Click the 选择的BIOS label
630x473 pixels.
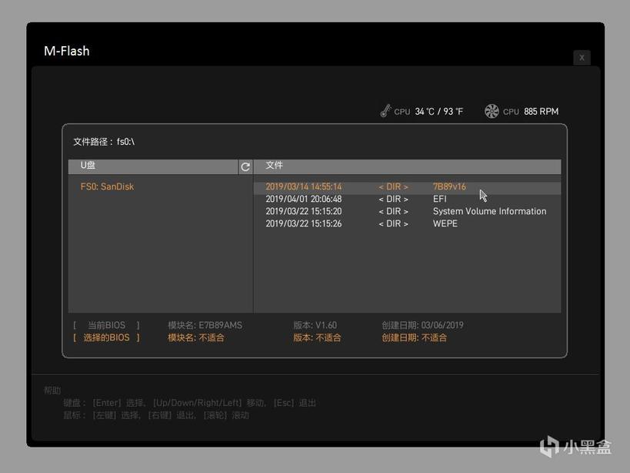point(107,337)
